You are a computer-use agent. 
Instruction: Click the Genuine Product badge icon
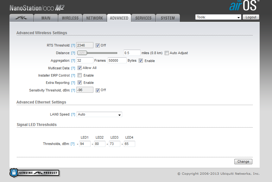click(x=34, y=173)
